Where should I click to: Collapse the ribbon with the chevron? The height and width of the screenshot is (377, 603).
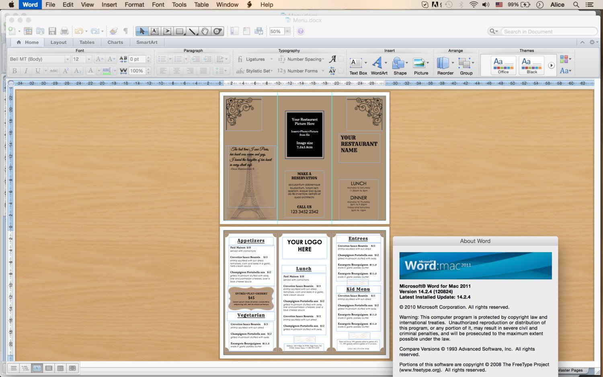(582, 42)
